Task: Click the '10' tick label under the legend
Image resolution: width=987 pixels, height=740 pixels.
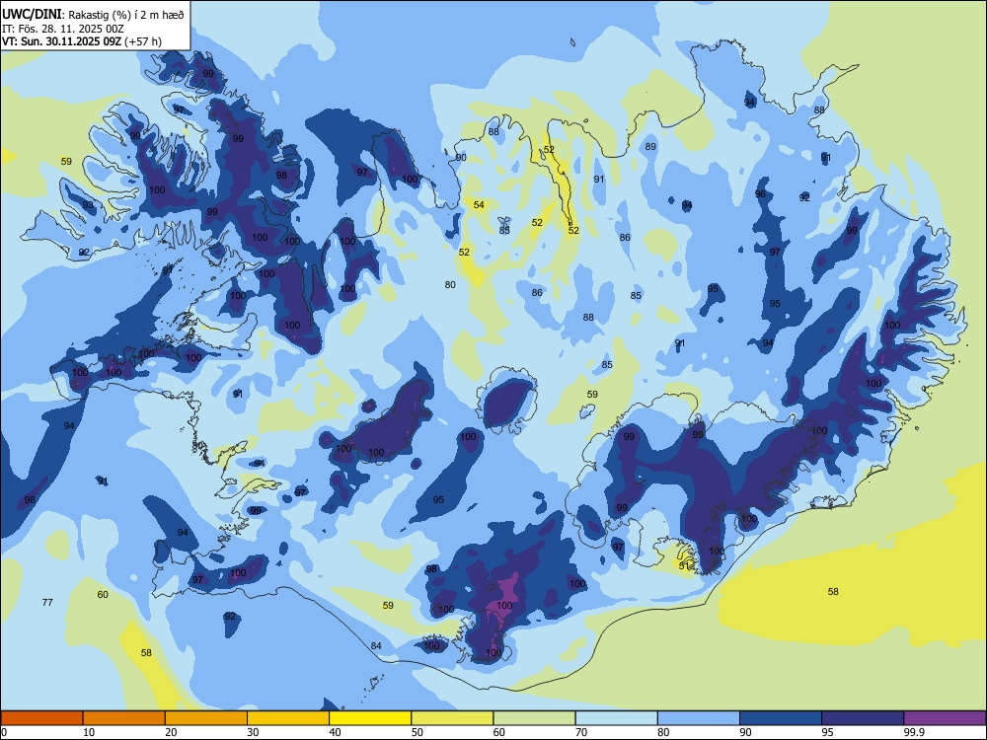Action: [89, 732]
